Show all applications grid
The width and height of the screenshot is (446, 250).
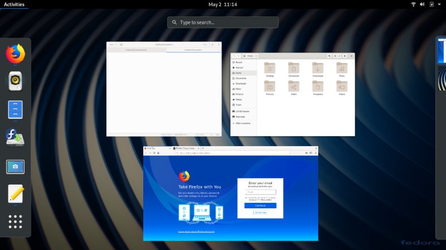point(16,222)
